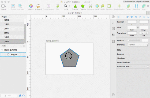Toggle the size proportion lock icon
The width and height of the screenshot is (150, 98).
(138, 28)
